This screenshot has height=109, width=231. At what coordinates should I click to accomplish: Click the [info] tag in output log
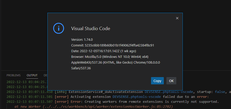coord(60,92)
